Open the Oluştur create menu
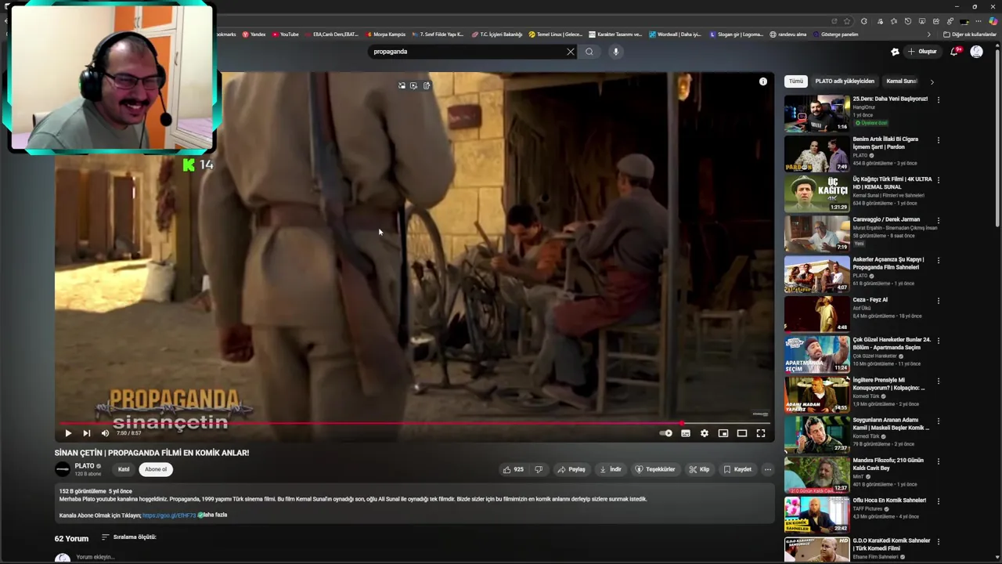This screenshot has width=1002, height=564. [922, 52]
